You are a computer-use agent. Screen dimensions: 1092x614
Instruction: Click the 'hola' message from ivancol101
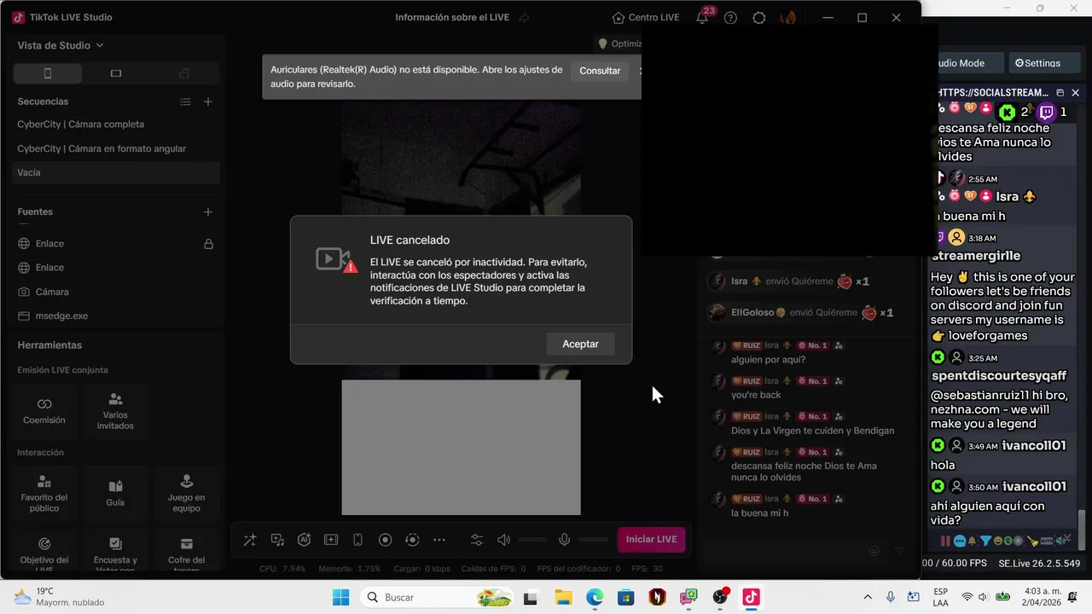[x=943, y=466]
